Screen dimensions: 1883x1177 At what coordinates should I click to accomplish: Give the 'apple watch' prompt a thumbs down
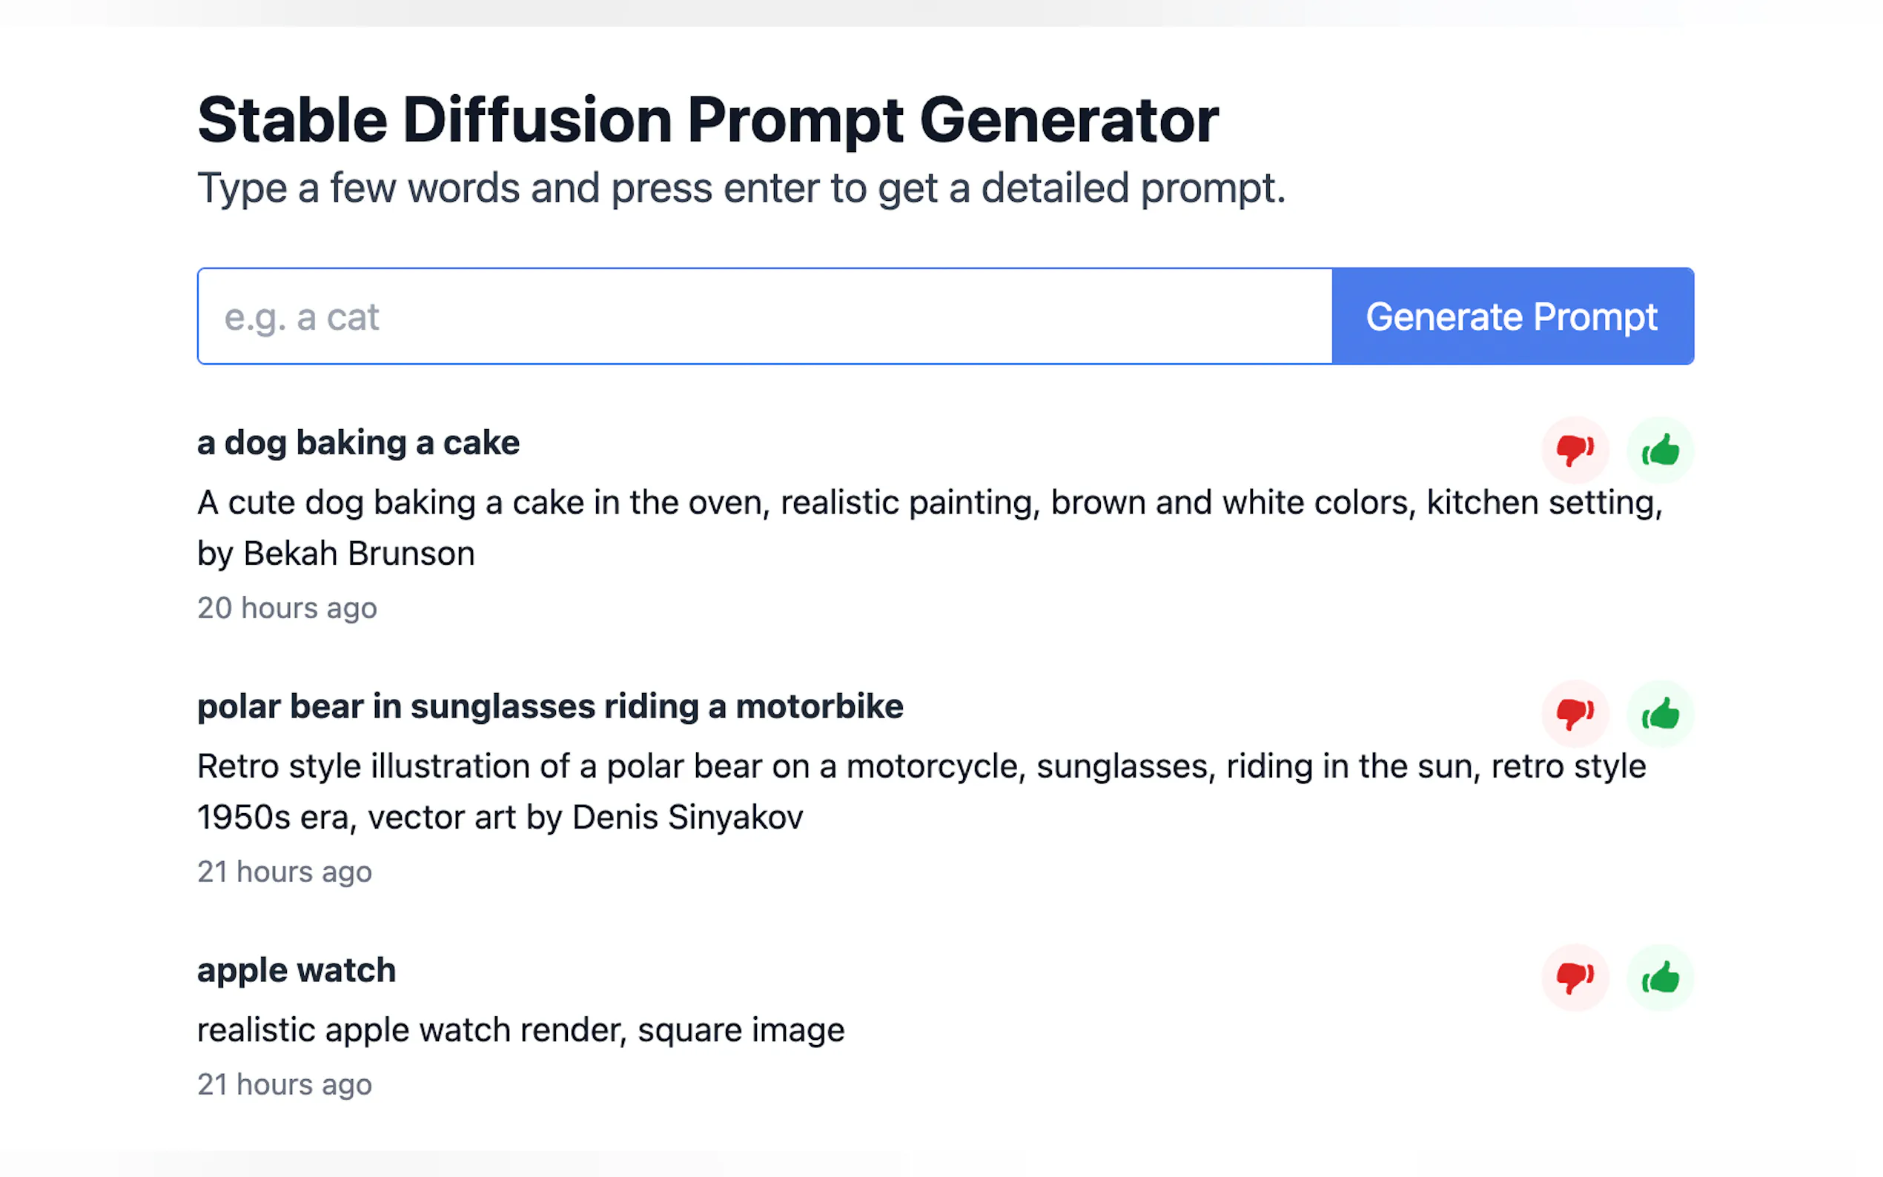1575,978
